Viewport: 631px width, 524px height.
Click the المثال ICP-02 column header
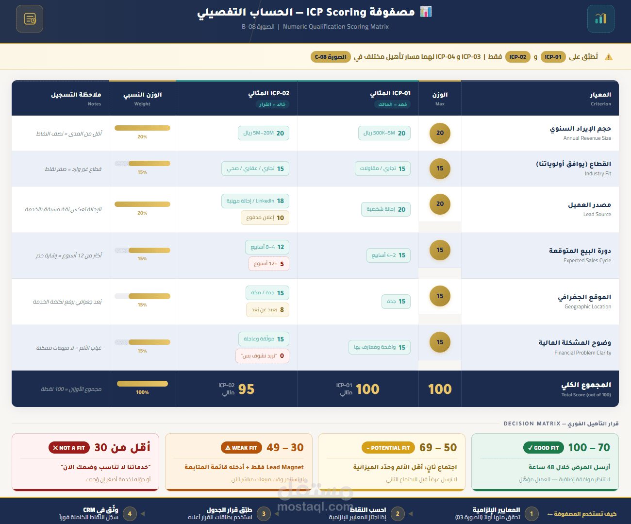tap(236, 98)
